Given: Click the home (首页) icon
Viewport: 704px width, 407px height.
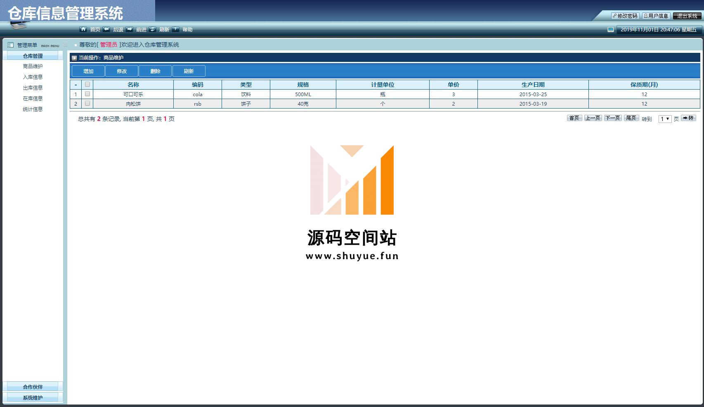Looking at the screenshot, I should point(83,29).
